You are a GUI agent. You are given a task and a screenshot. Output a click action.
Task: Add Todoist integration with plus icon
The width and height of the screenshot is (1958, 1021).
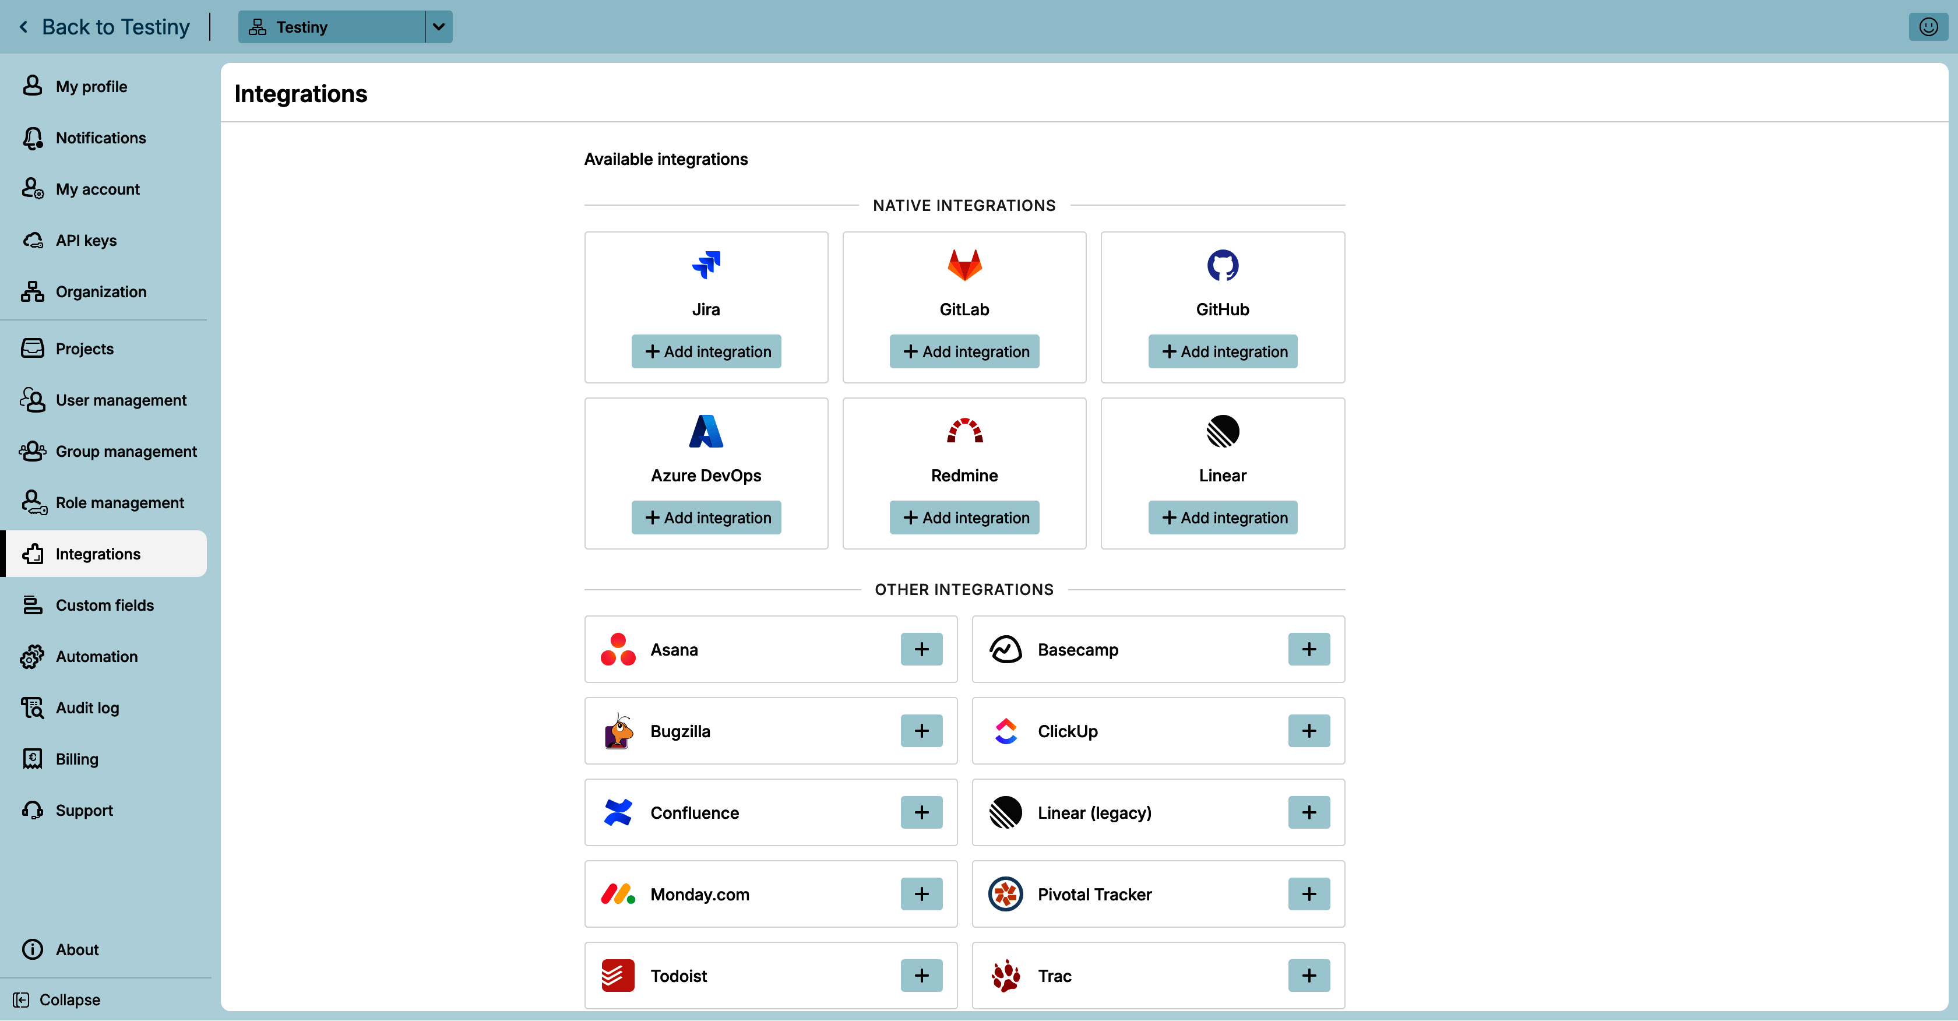921,976
